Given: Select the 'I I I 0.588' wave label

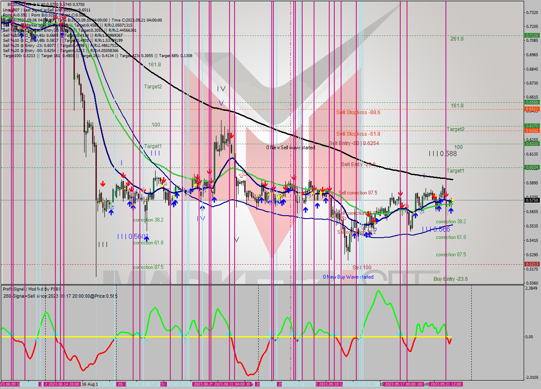Looking at the screenshot, I should 443,154.
